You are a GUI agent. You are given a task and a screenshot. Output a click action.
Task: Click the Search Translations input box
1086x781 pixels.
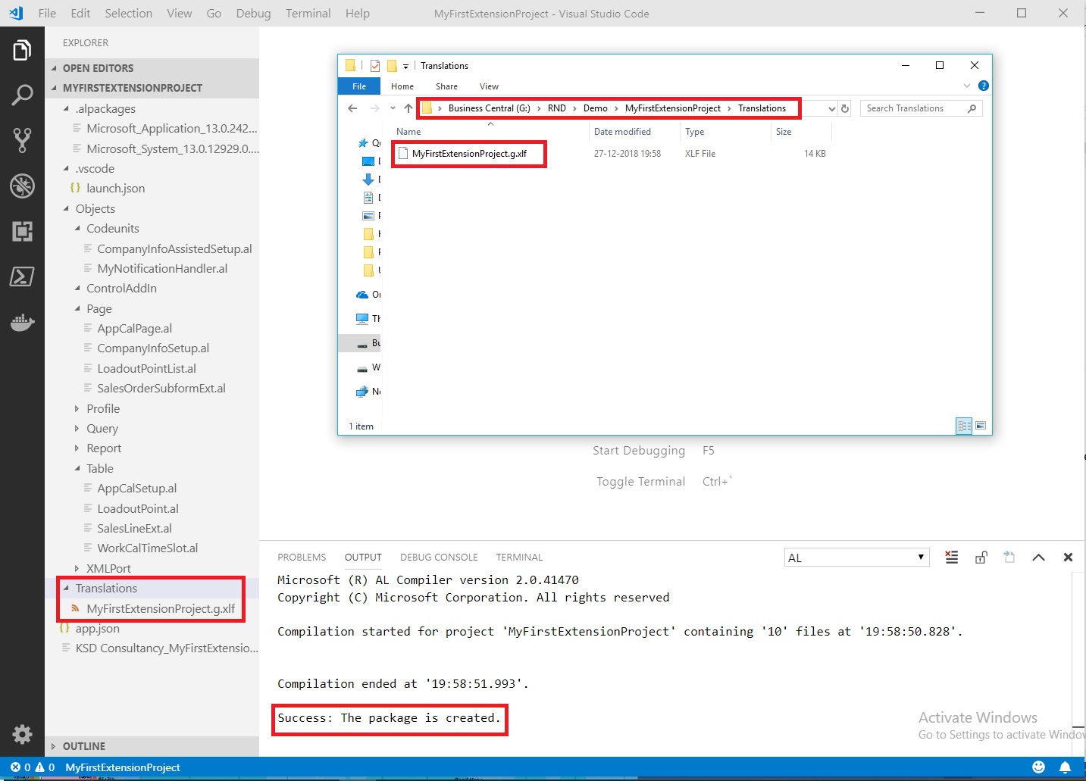tap(913, 108)
